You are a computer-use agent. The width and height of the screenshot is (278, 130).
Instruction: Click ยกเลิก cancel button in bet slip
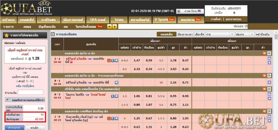point(35,128)
